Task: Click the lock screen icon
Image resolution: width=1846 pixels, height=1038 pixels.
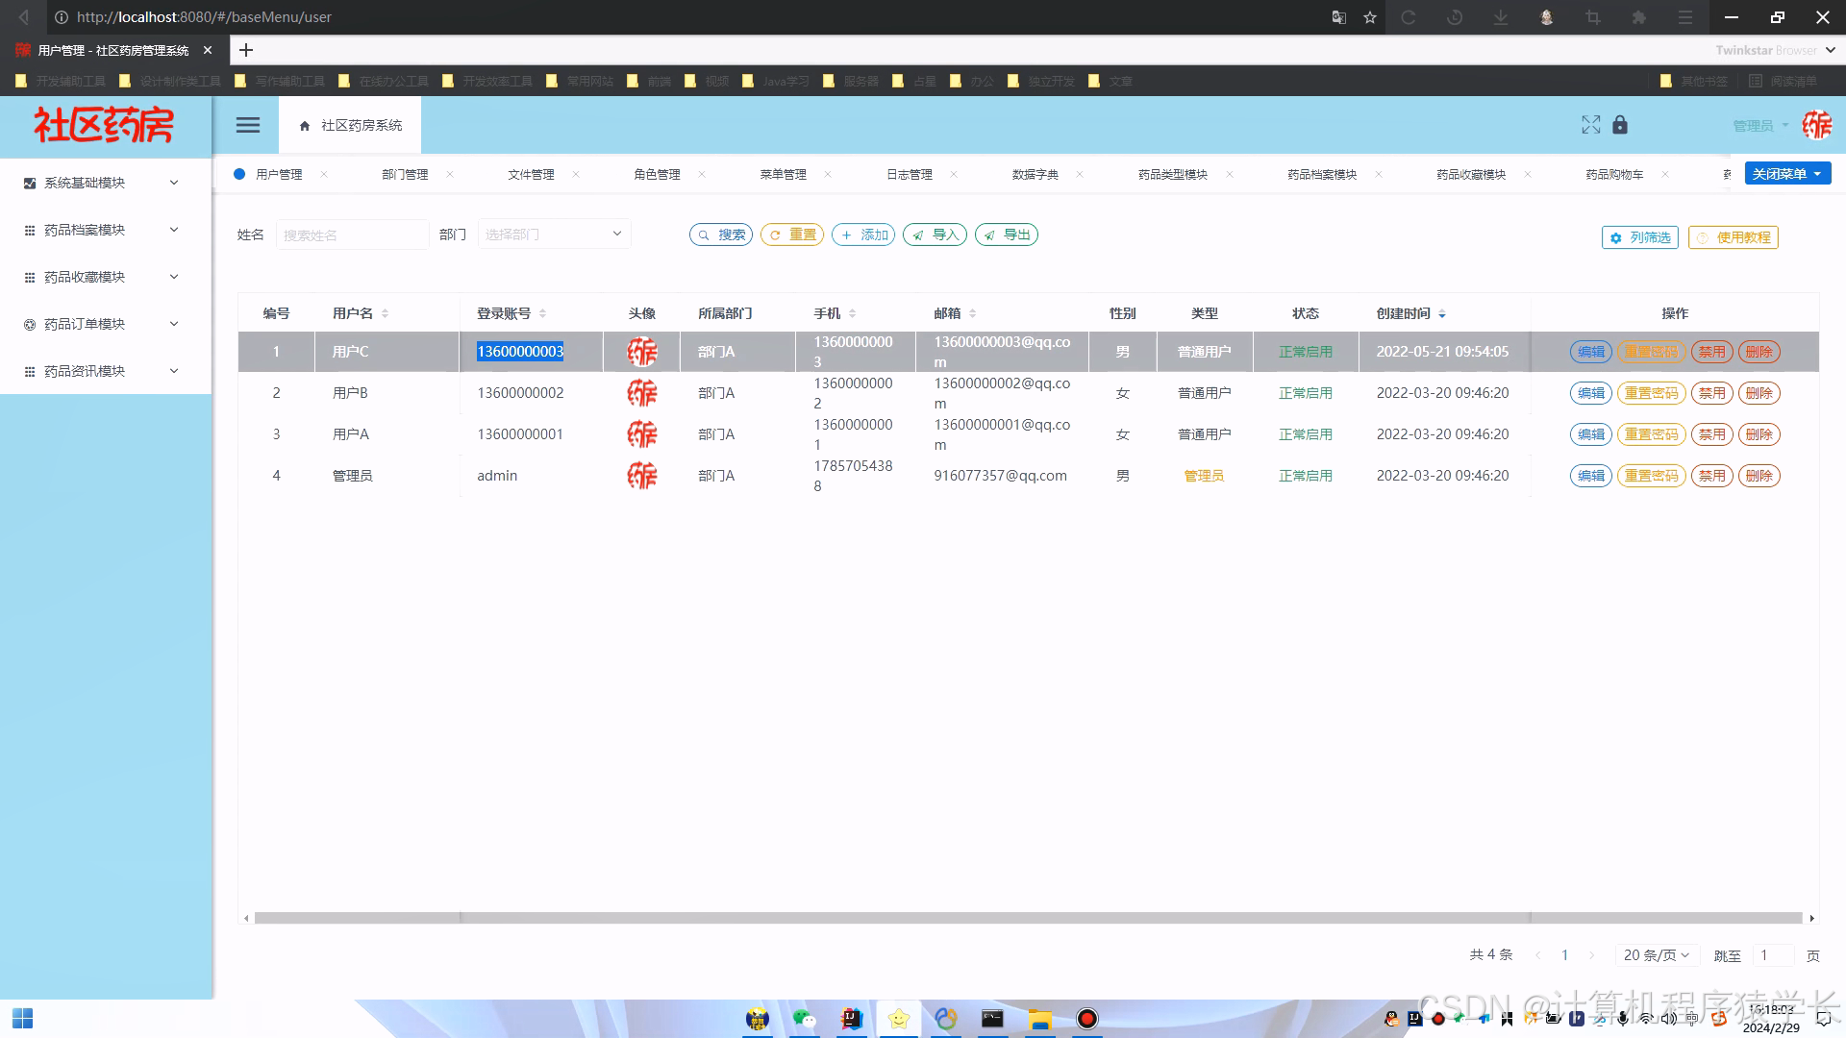Action: (1620, 125)
